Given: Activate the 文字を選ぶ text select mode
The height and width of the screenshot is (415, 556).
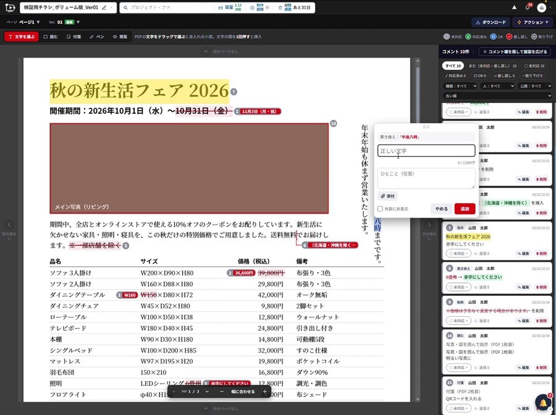Looking at the screenshot, I should coord(21,36).
